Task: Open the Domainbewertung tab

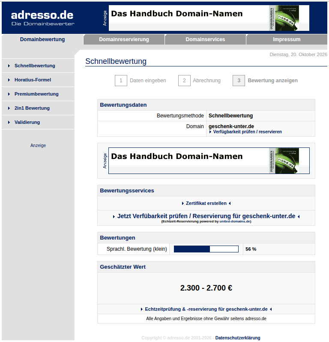Action: [42, 39]
